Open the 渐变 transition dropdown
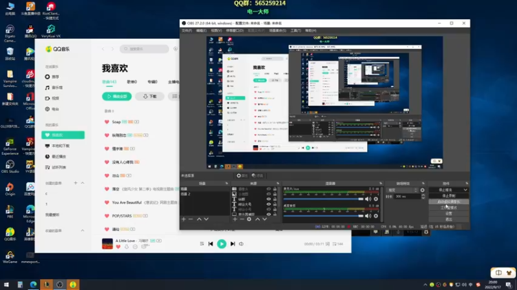This screenshot has height=290, width=517. 402,190
